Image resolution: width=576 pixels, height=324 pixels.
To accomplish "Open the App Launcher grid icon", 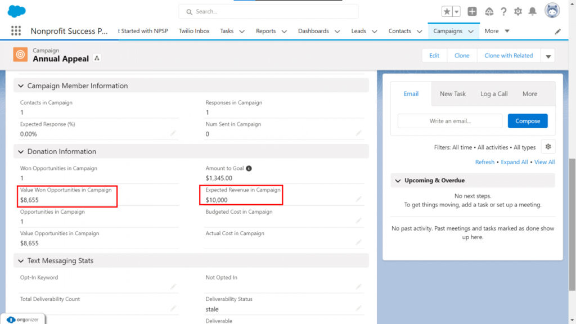I will 16,31.
